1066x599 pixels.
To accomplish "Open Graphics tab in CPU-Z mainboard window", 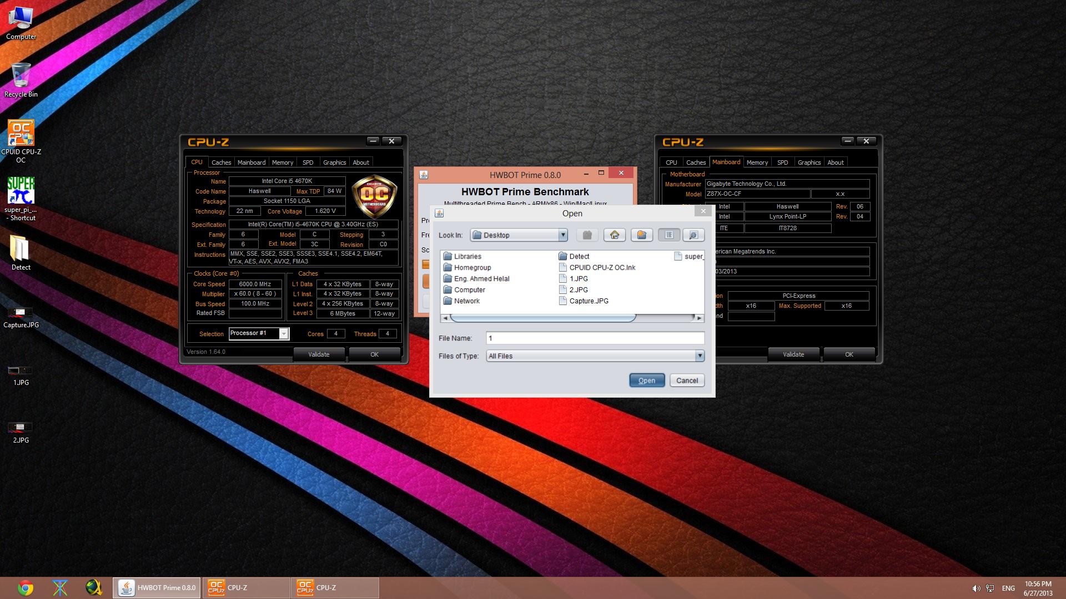I will click(x=809, y=163).
